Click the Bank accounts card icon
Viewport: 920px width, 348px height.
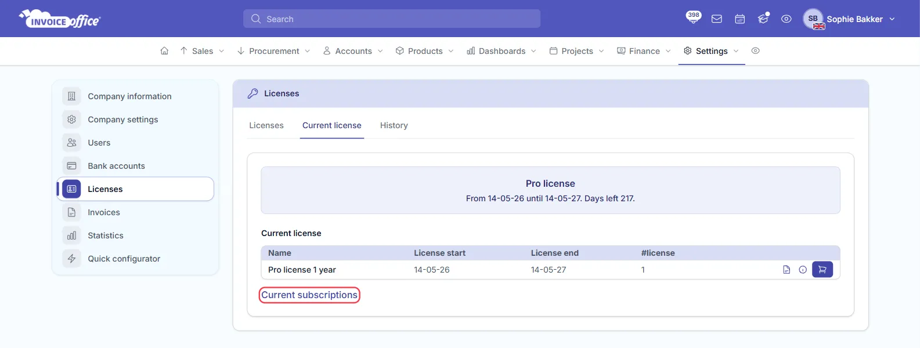(x=71, y=166)
